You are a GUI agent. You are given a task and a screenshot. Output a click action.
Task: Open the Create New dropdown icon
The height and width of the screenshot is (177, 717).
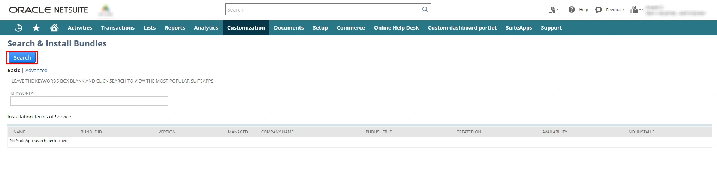554,10
